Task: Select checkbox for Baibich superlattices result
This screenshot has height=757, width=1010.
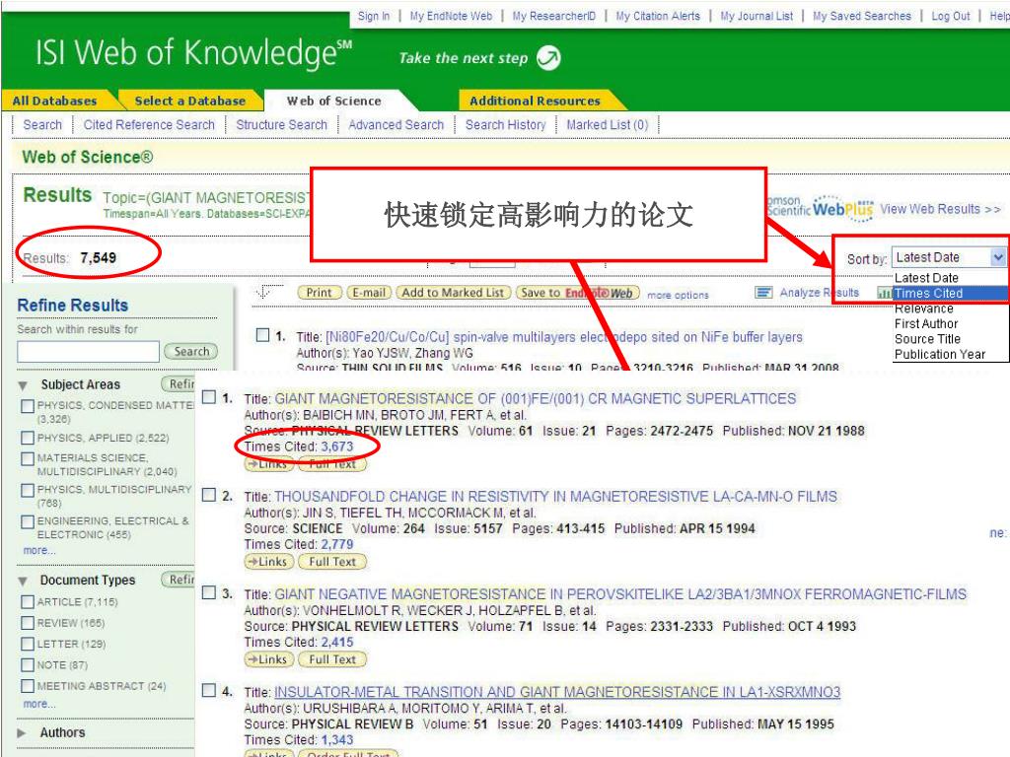Action: click(209, 397)
